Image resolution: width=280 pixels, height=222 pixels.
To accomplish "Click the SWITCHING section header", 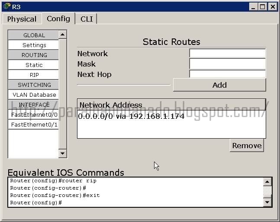I will pyautogui.click(x=33, y=85).
